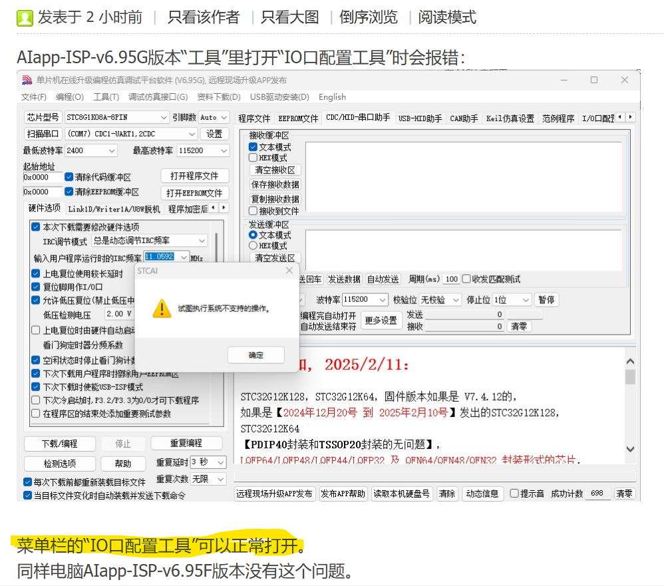Open the 工具(T) menu
664x586 pixels.
coord(106,97)
